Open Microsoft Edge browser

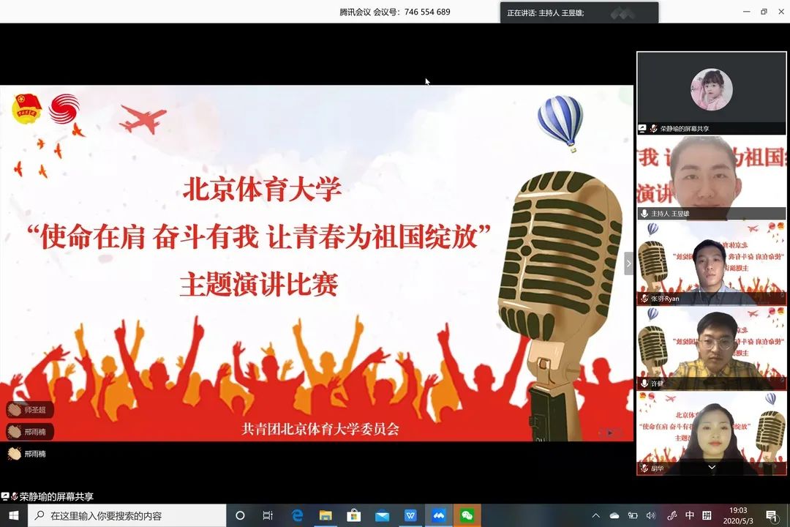pos(298,515)
